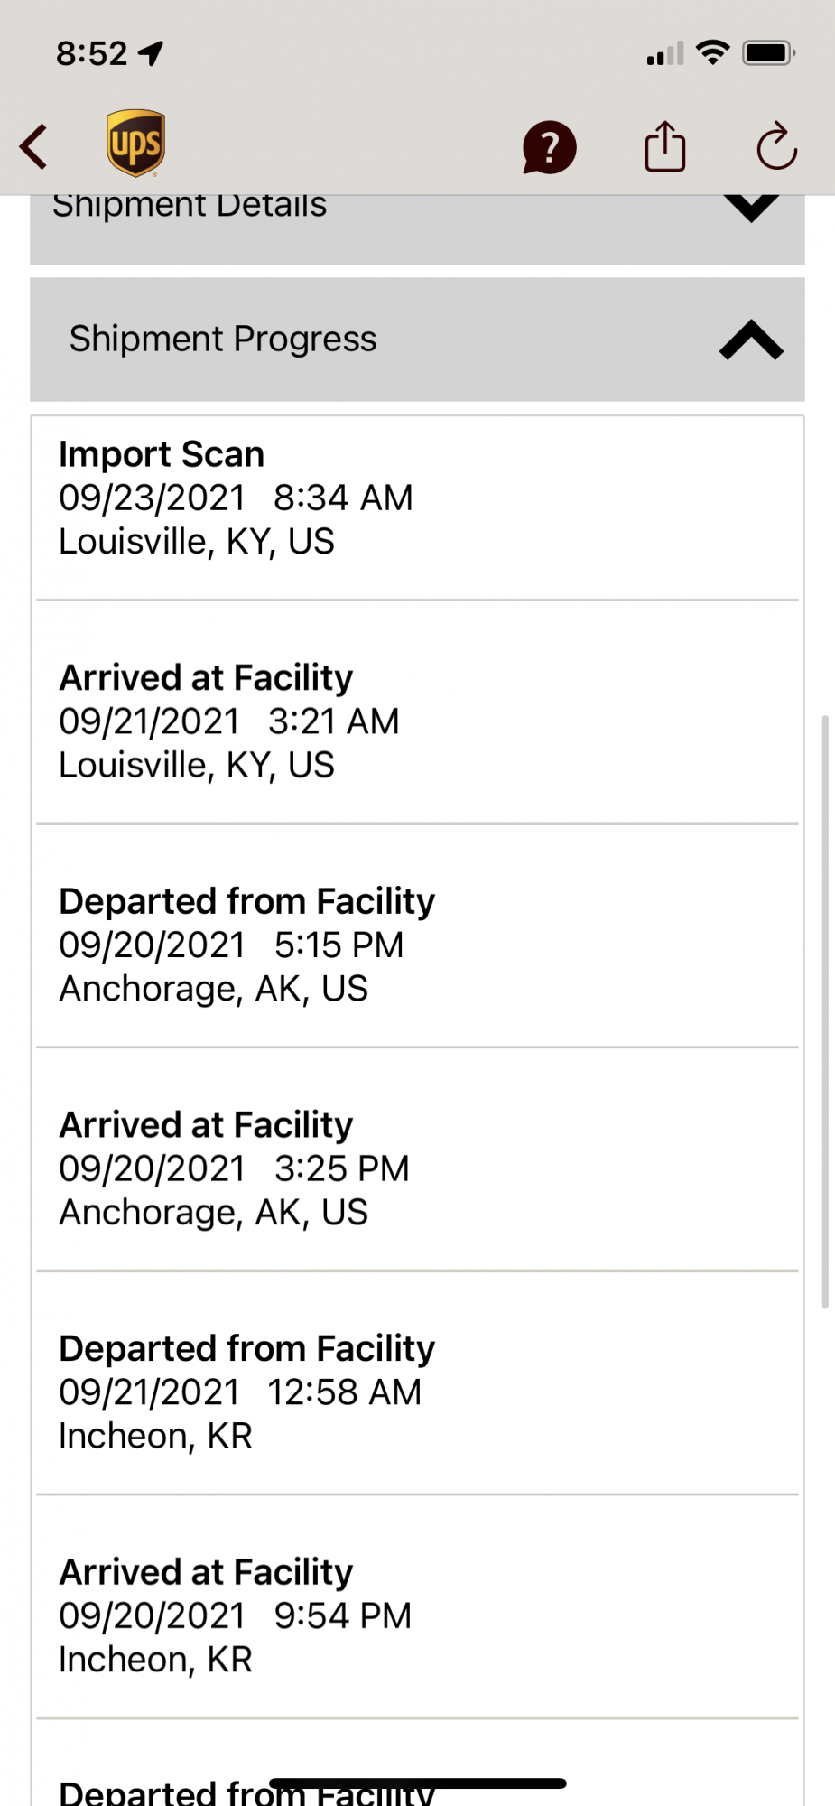
Task: Tap the battery status icon
Action: (768, 53)
